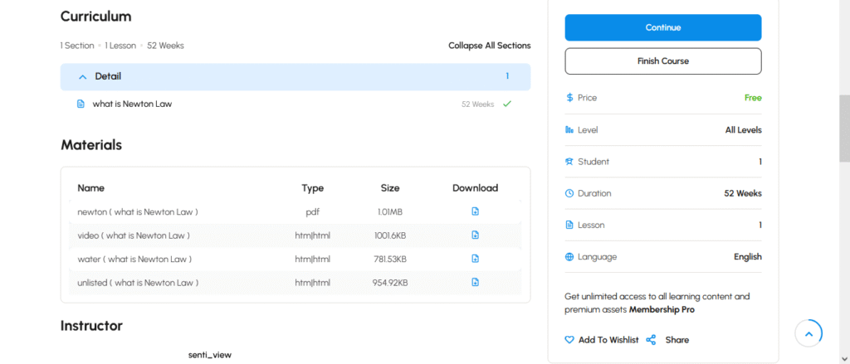The height and width of the screenshot is (364, 850).
Task: Toggle the Detail section header row
Action: (295, 76)
